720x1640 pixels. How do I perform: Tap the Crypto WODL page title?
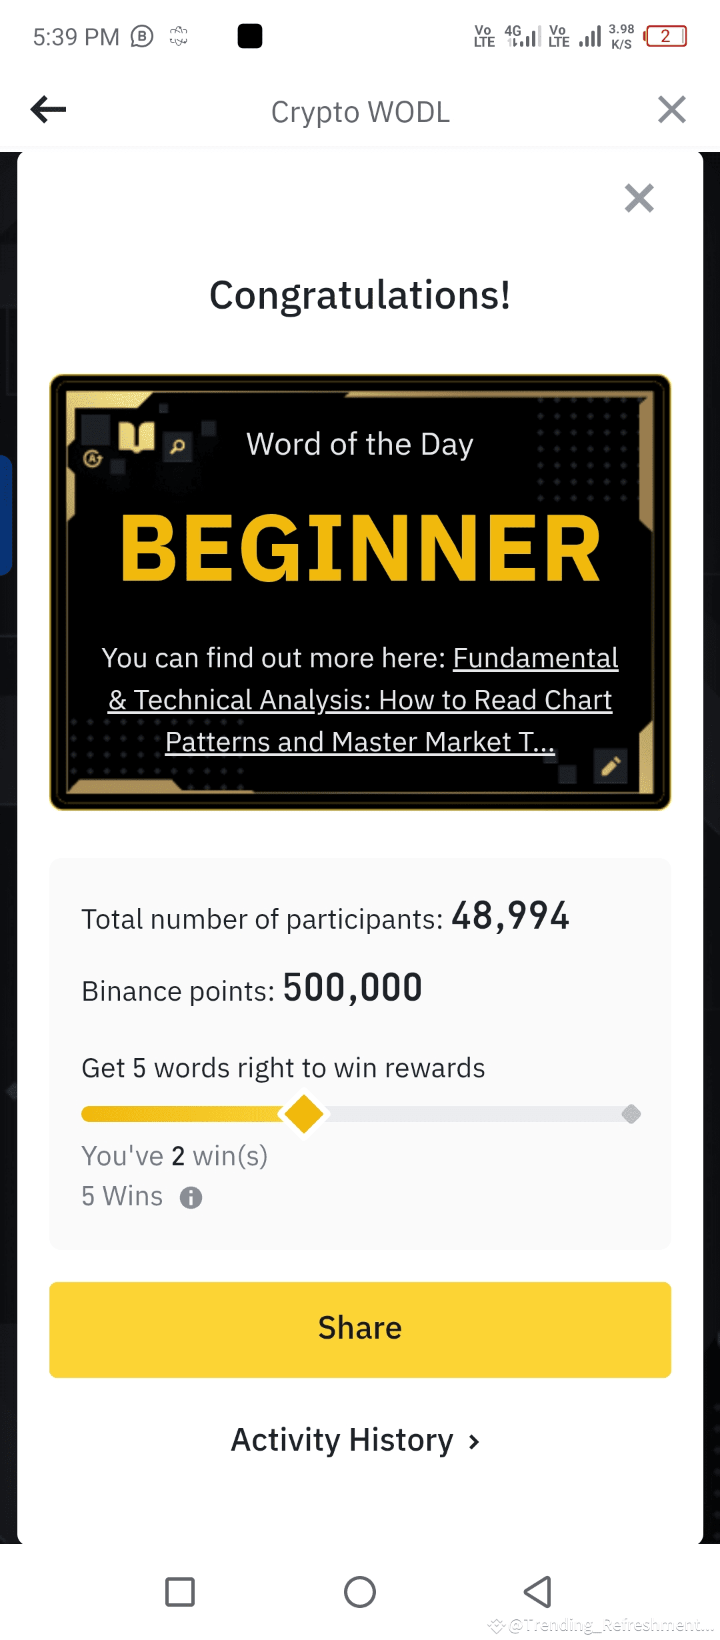pyautogui.click(x=360, y=112)
